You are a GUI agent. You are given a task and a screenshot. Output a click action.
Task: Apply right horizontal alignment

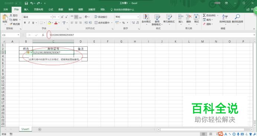click(80, 23)
